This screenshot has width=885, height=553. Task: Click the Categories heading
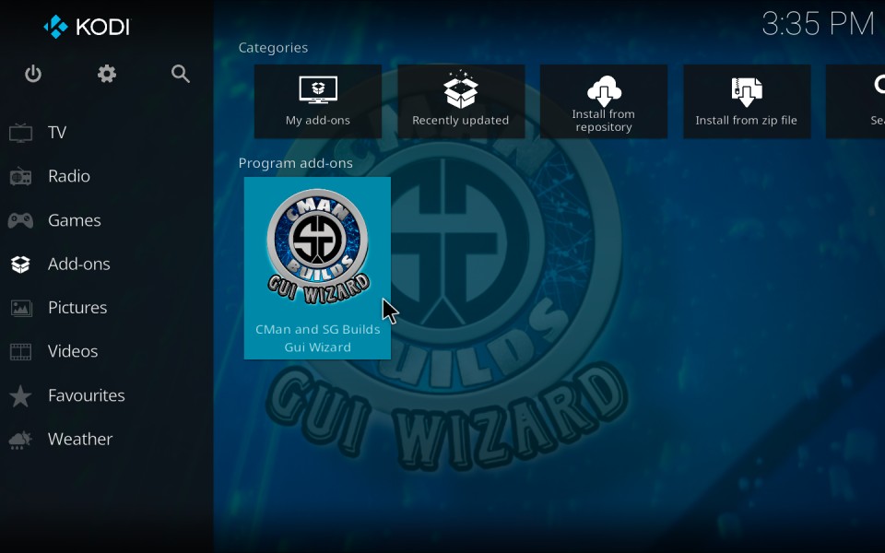273,48
